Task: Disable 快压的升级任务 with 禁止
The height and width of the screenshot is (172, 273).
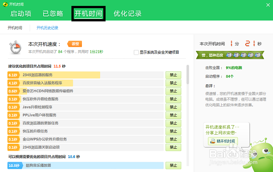Action: 173,131
